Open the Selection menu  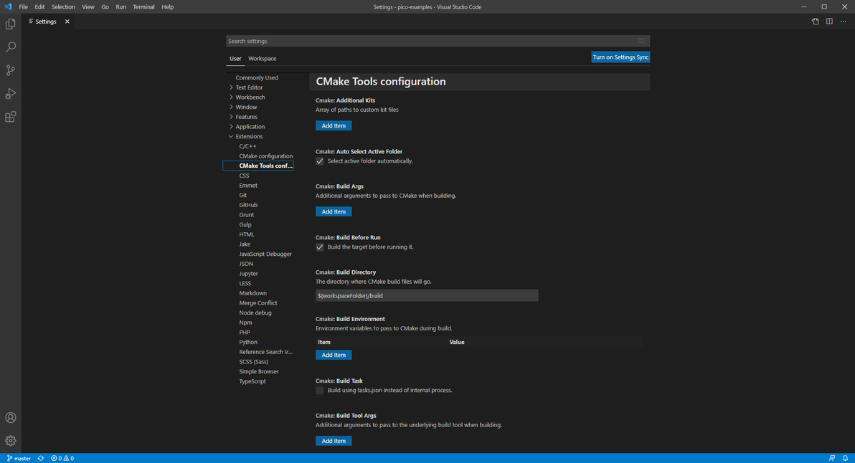pos(63,6)
